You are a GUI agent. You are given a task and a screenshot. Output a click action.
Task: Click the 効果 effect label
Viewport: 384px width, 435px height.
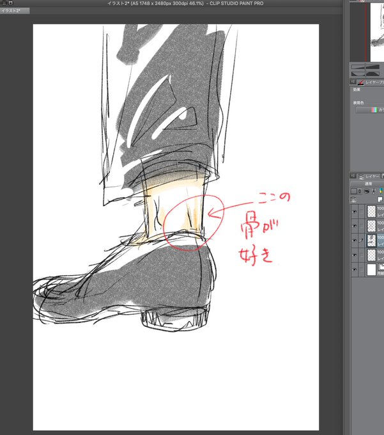[x=357, y=90]
